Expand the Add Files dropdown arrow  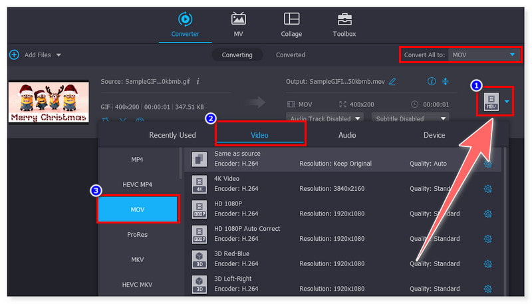click(x=59, y=55)
